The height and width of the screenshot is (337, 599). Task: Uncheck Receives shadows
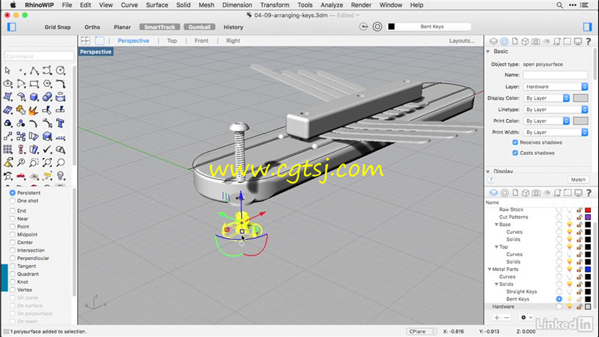[x=515, y=142]
